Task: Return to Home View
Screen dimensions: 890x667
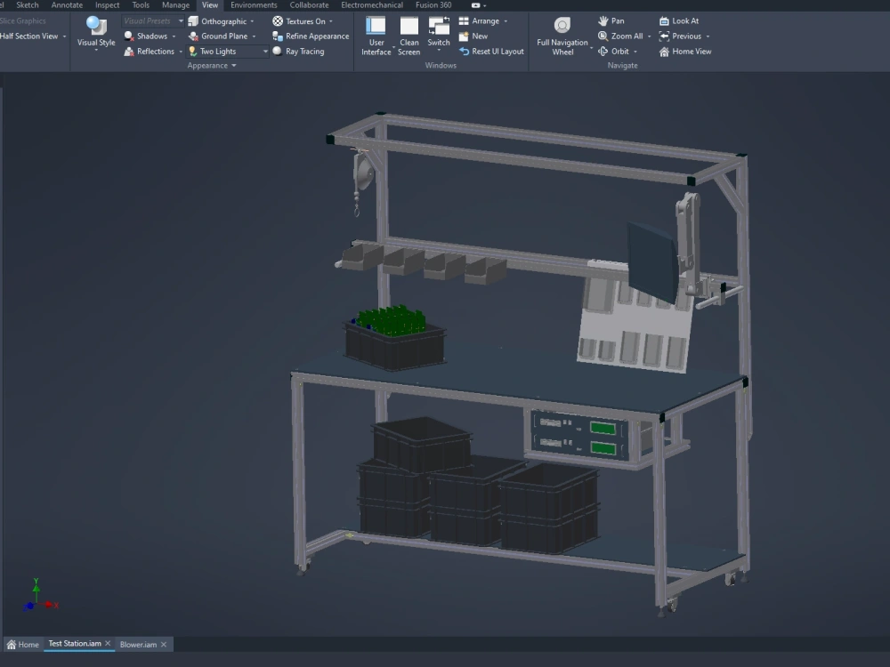Action: tap(685, 52)
